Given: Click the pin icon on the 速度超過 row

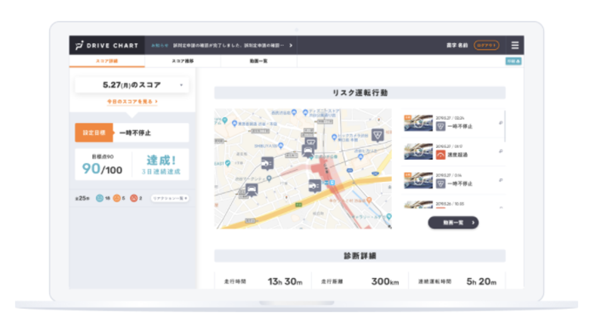Looking at the screenshot, I should coord(501,151).
